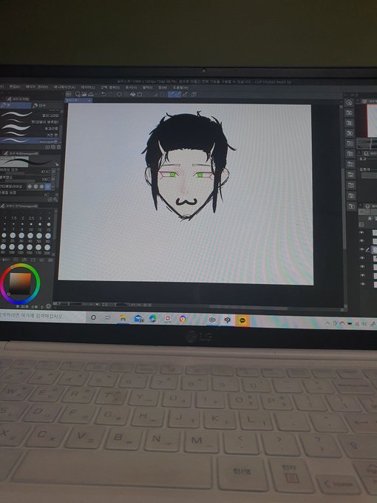Open File Explorer from the taskbar
Viewport: 377px width, 503px height.
tap(123, 318)
